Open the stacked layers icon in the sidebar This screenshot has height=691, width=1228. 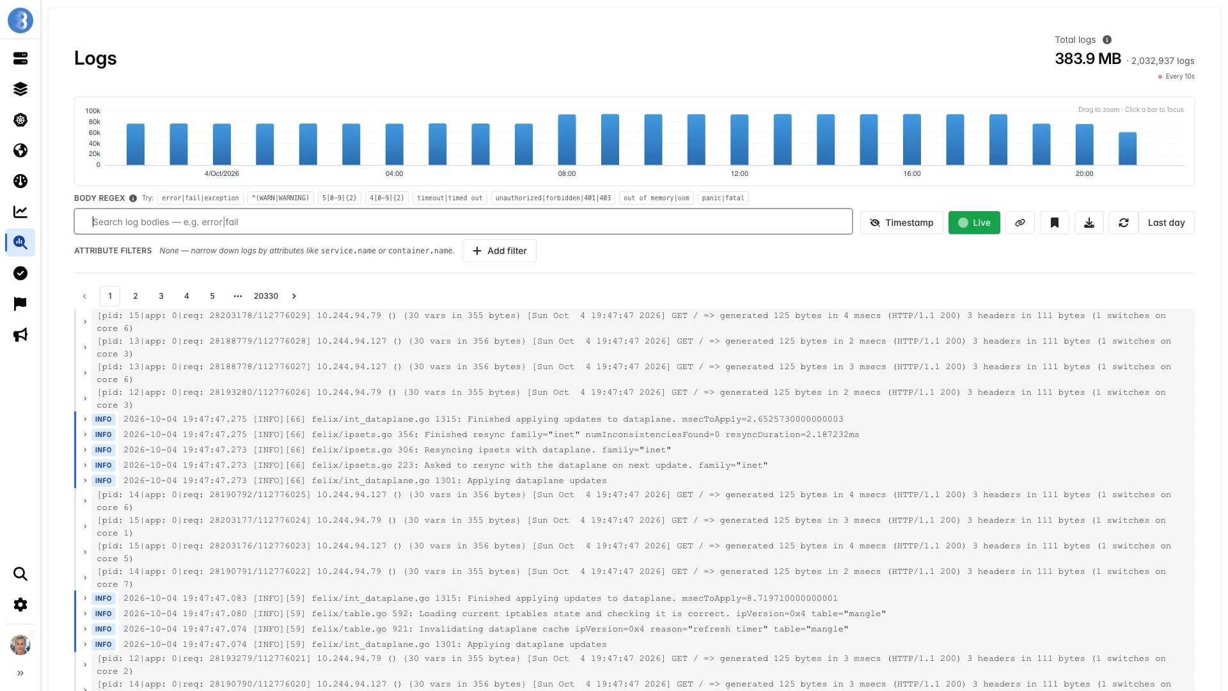coord(20,89)
